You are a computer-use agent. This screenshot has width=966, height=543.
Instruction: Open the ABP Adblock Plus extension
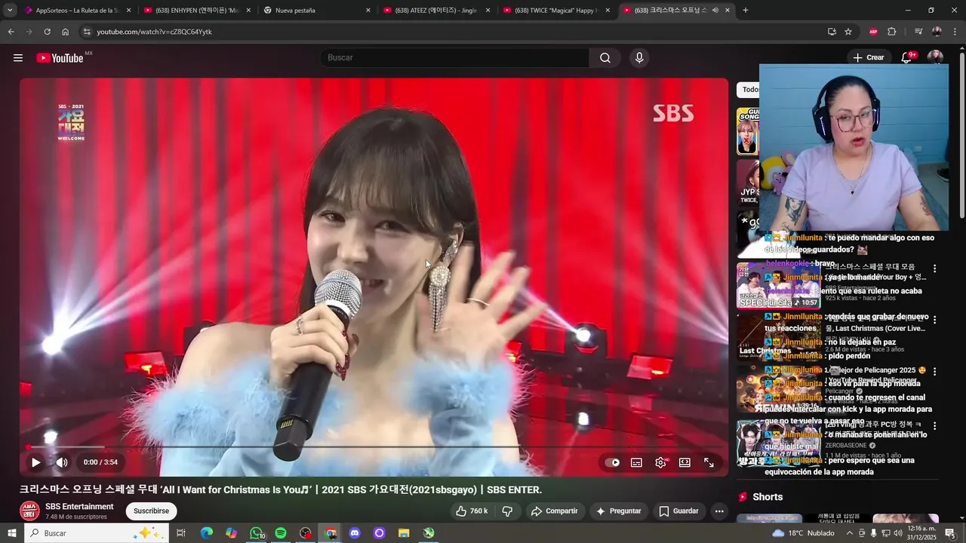click(x=873, y=32)
